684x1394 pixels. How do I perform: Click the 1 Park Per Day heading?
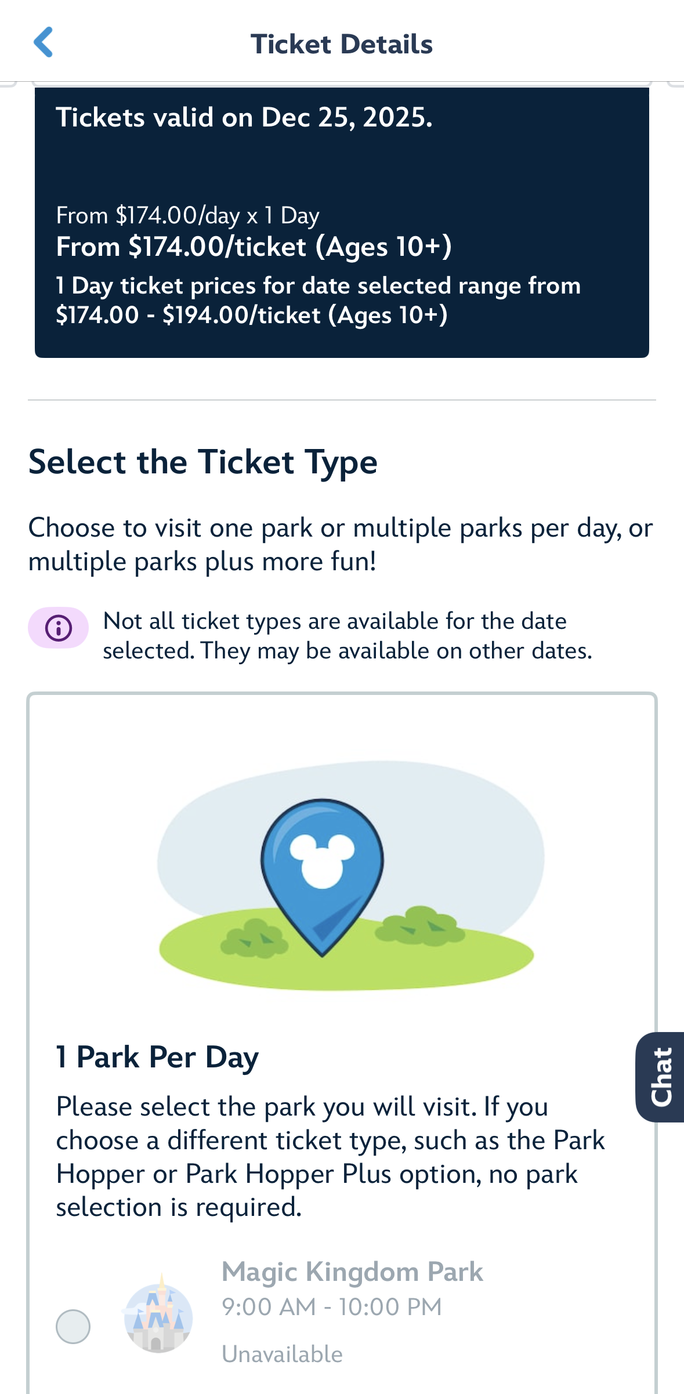coord(157,1057)
